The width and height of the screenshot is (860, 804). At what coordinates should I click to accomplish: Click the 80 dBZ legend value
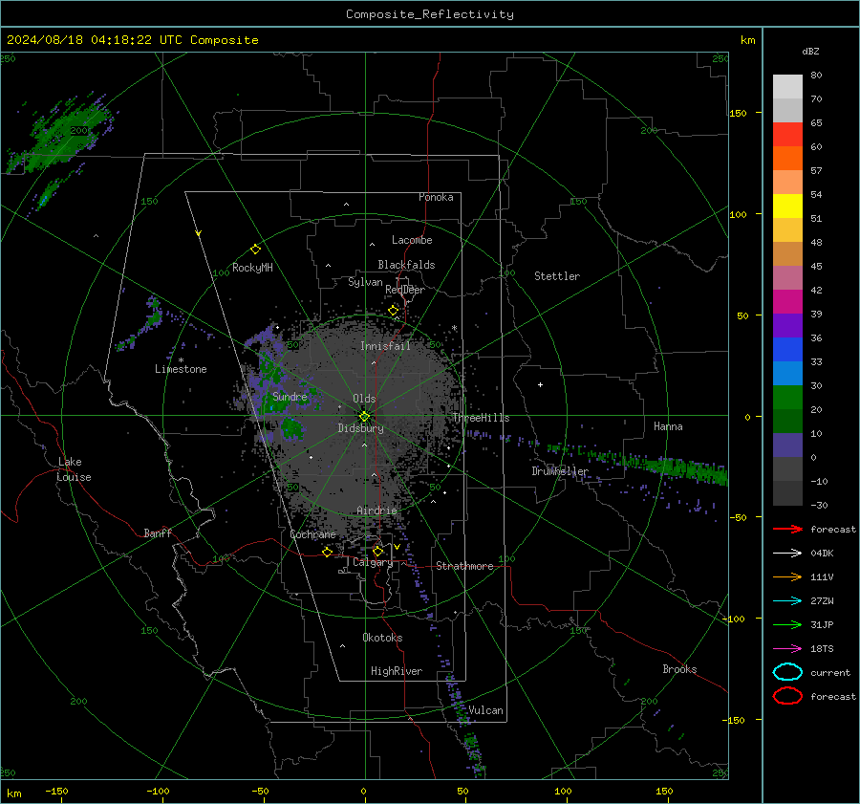816,76
